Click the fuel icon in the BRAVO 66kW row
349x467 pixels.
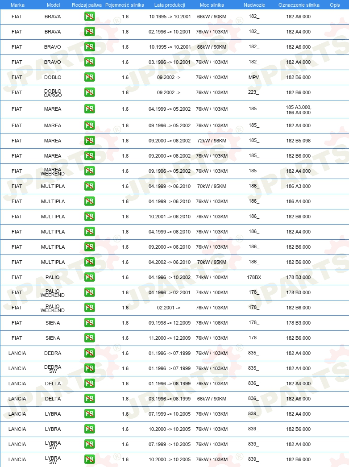coord(89,47)
